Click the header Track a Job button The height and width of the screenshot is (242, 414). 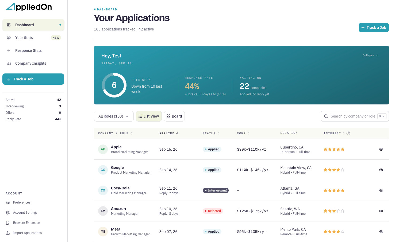[x=374, y=28]
